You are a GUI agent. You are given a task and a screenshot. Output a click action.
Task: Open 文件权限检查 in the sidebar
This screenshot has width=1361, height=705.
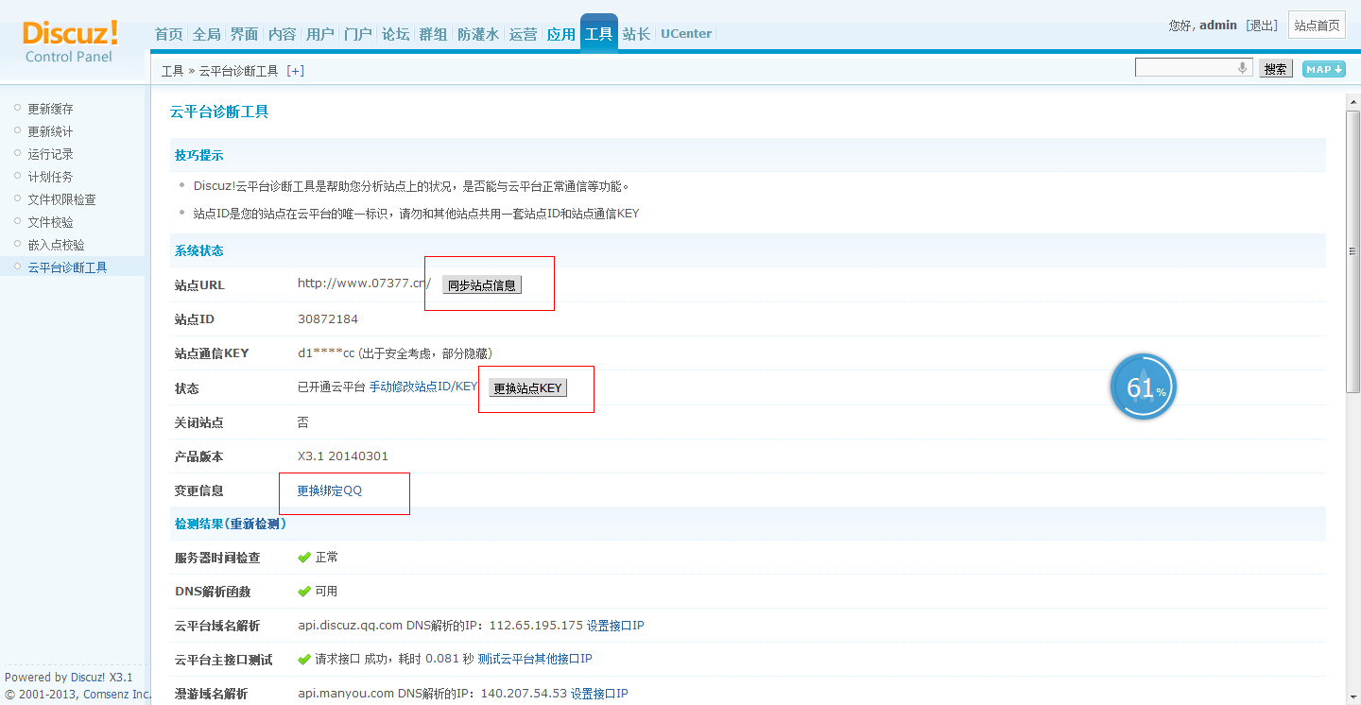pos(61,199)
